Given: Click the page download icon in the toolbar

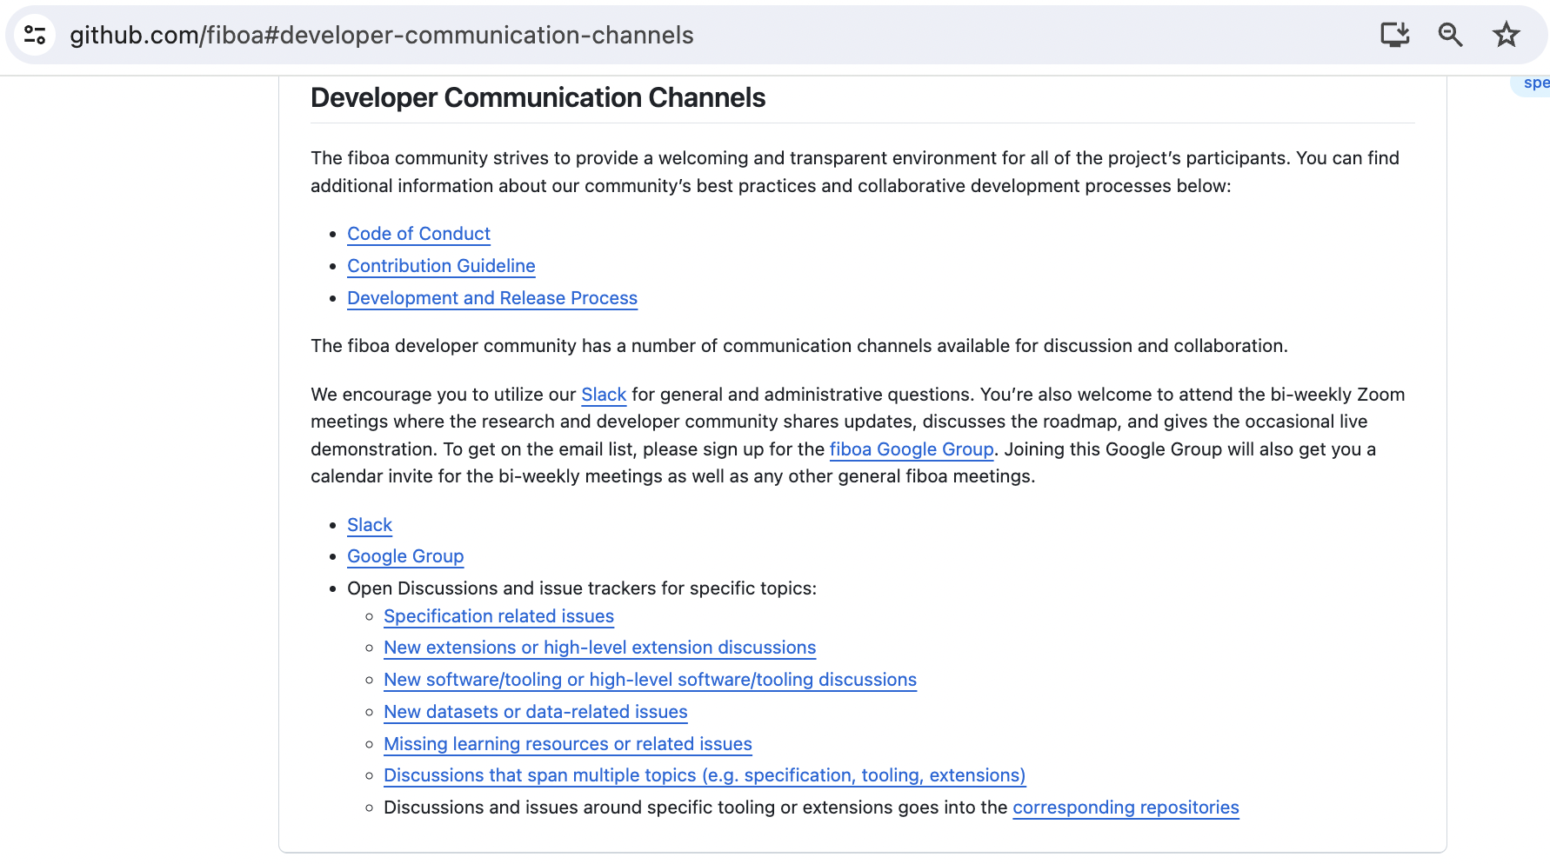Looking at the screenshot, I should point(1395,35).
